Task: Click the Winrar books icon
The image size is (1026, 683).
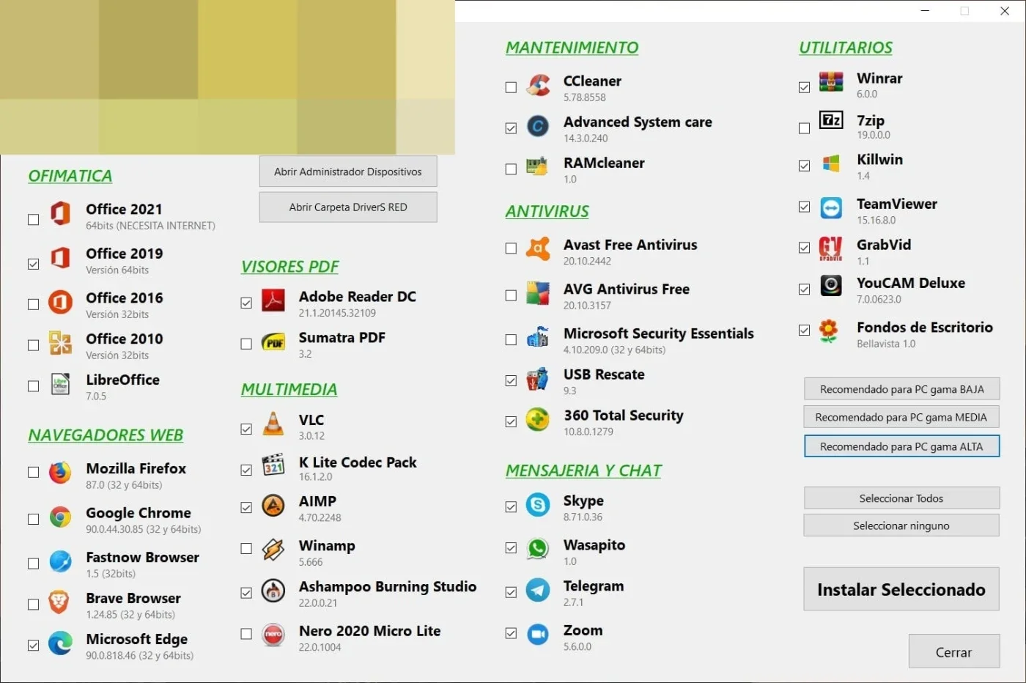Action: pos(831,82)
